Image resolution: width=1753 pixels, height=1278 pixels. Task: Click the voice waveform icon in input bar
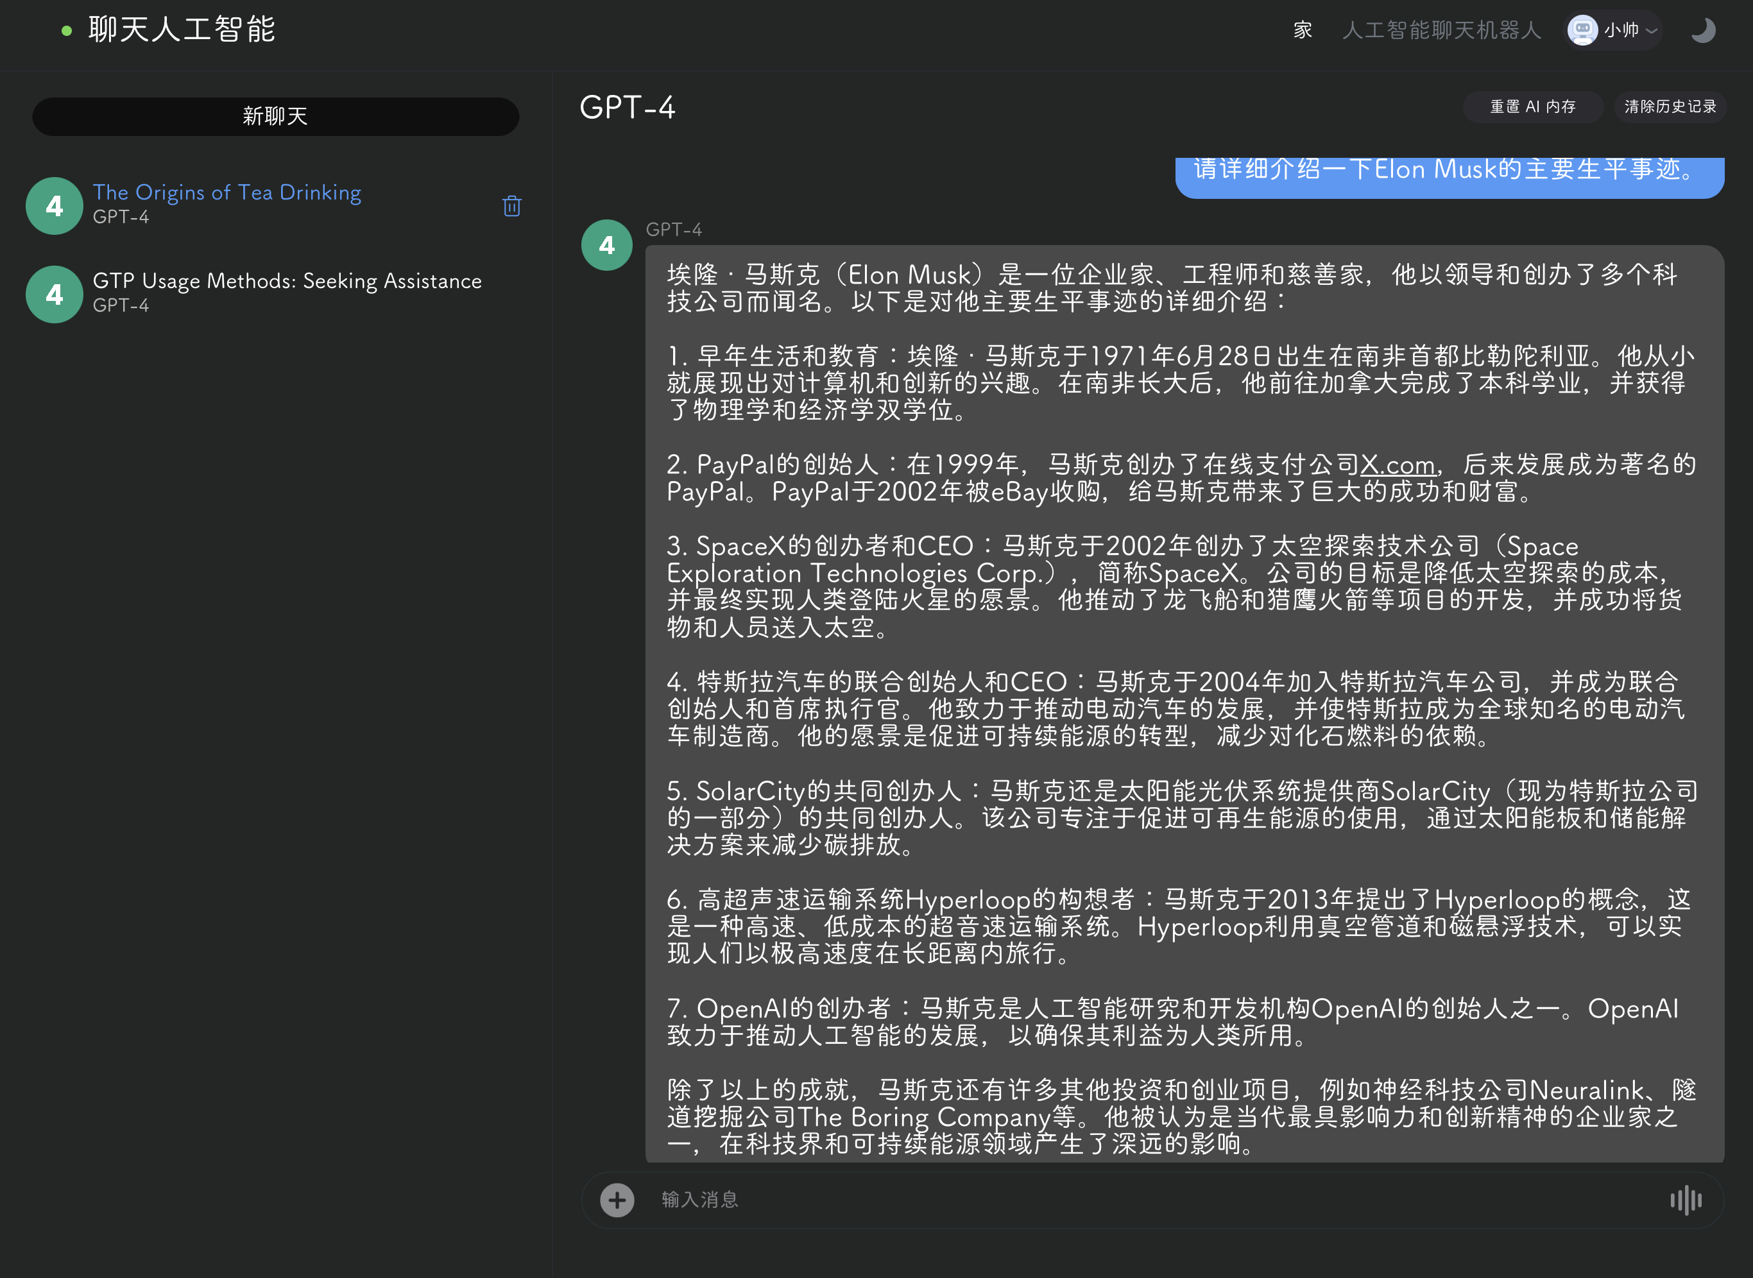tap(1685, 1200)
